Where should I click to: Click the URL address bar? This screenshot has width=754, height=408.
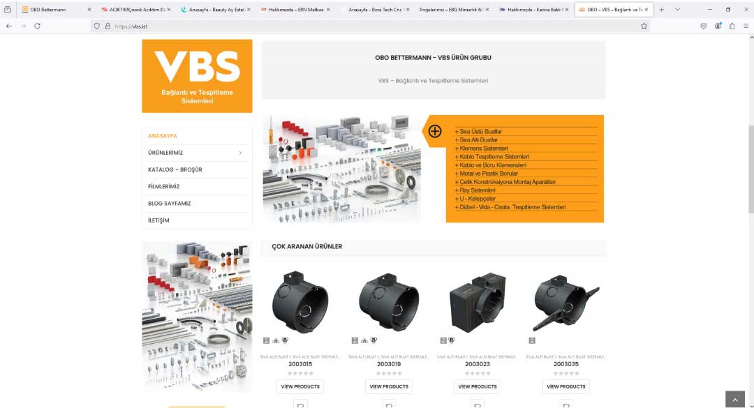pyautogui.click(x=370, y=27)
